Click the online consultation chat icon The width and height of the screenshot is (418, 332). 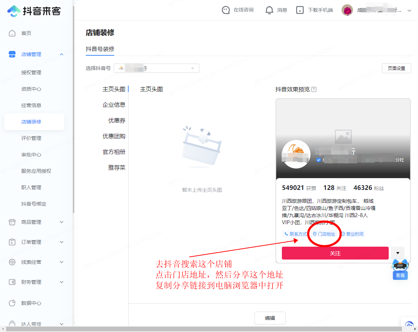tap(226, 10)
